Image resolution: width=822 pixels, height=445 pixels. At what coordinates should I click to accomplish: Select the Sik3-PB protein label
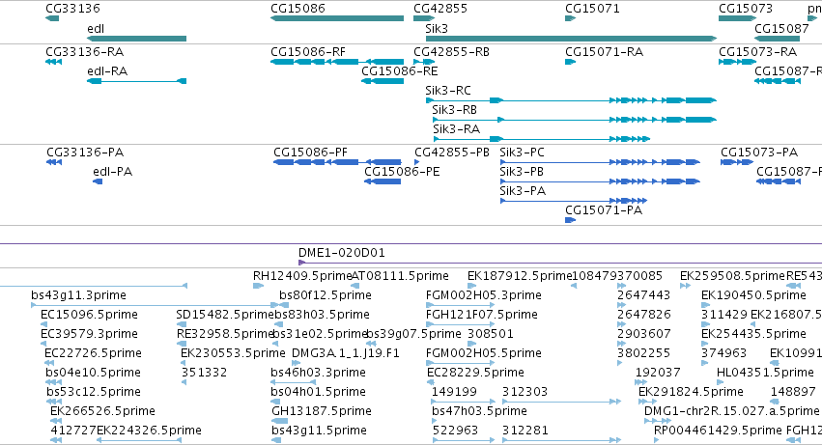pyautogui.click(x=522, y=172)
